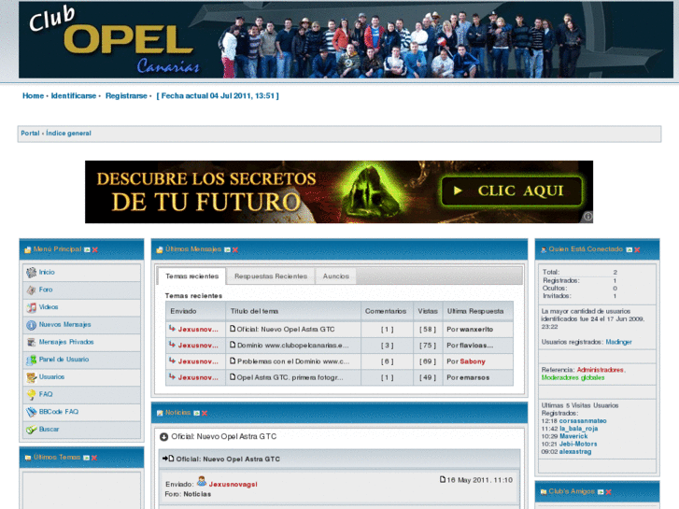
Task: Click the Mensajes Privados icon
Action: (x=31, y=342)
